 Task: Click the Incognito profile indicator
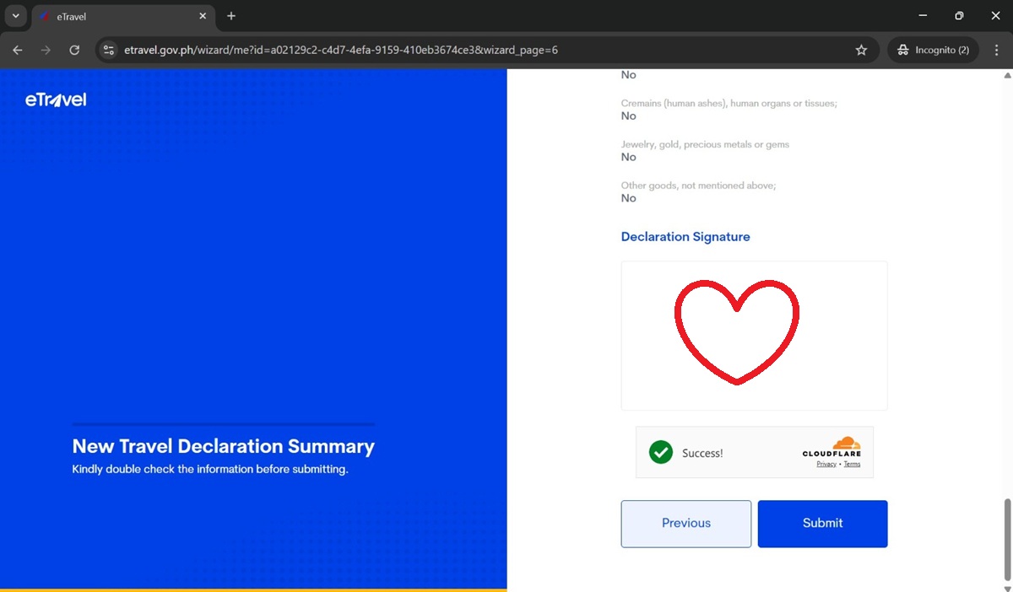933,50
